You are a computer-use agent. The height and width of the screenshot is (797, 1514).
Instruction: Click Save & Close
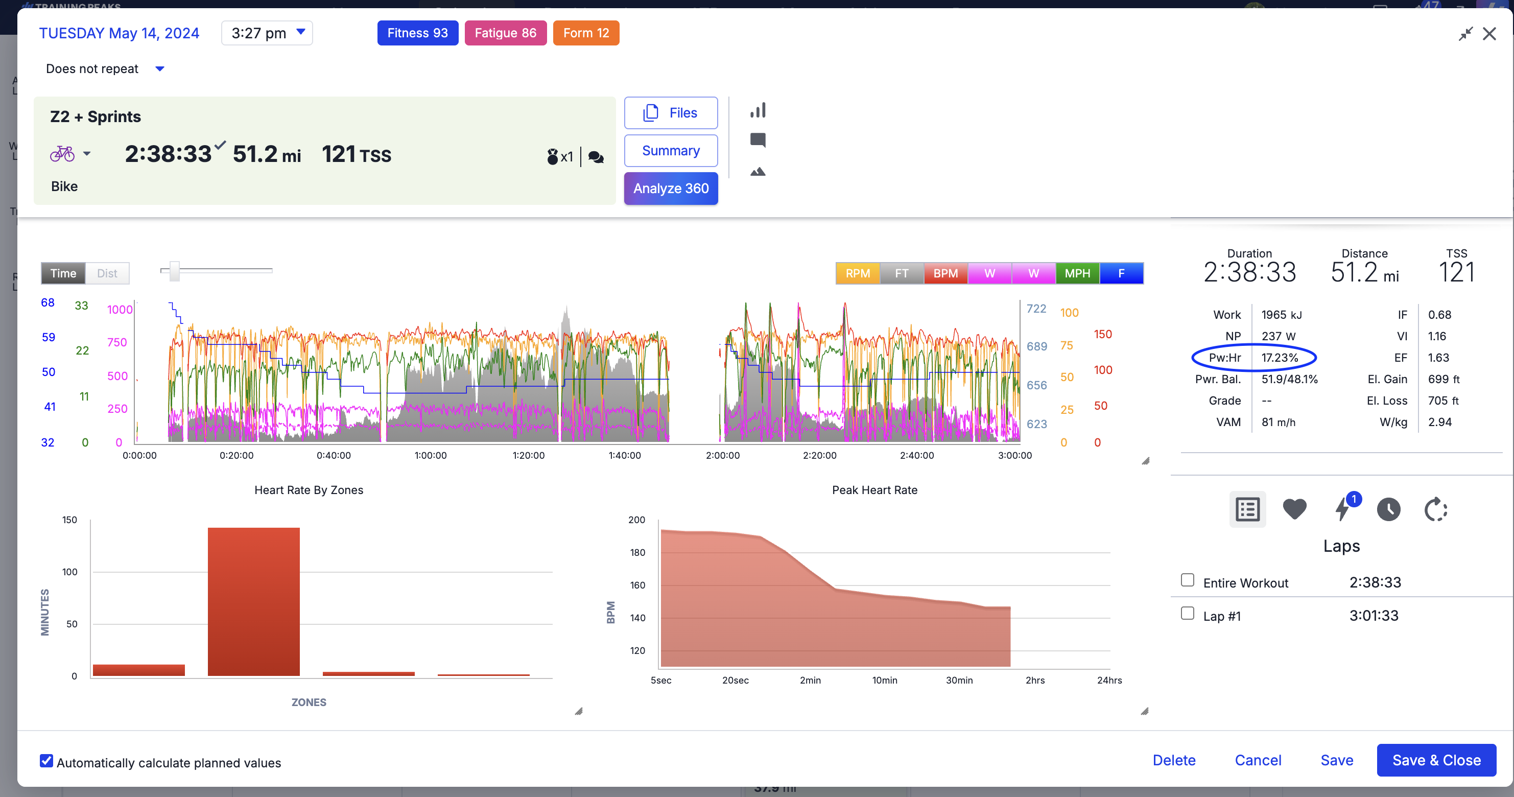(x=1436, y=760)
